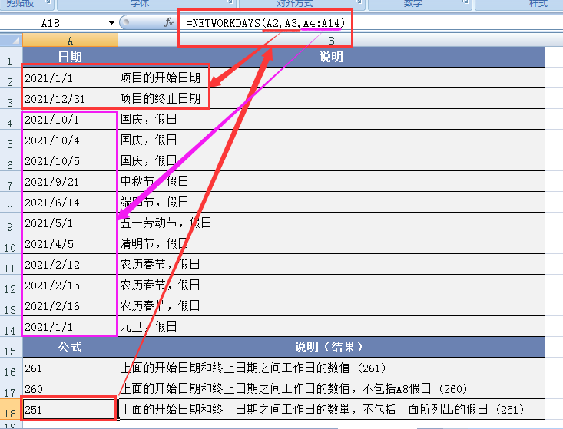
Task: Click the Select All corner button
Action: point(12,40)
